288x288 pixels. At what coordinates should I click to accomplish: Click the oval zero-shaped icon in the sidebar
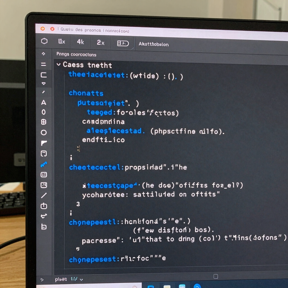[44, 112]
